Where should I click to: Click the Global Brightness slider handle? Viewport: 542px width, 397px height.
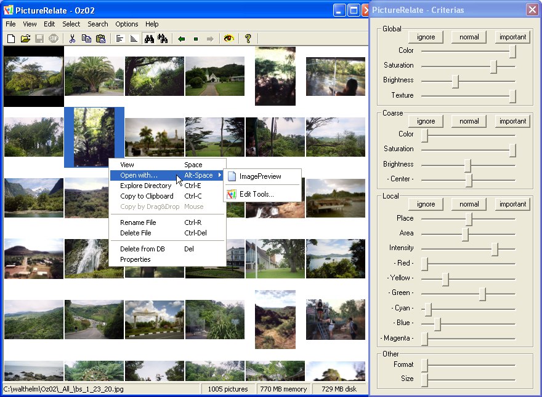[455, 81]
